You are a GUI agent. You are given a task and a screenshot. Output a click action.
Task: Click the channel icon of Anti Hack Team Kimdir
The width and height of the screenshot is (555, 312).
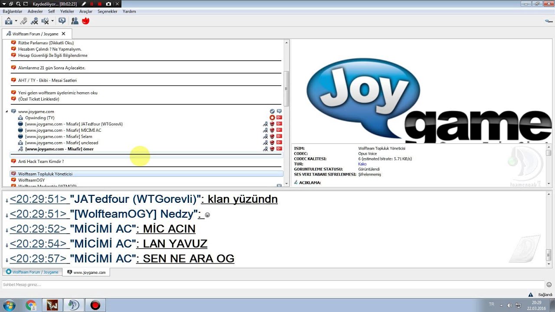(13, 161)
